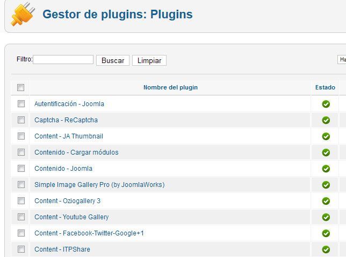Sort by the Estado column header
Image resolution: width=346 pixels, height=257 pixels.
coord(325,87)
